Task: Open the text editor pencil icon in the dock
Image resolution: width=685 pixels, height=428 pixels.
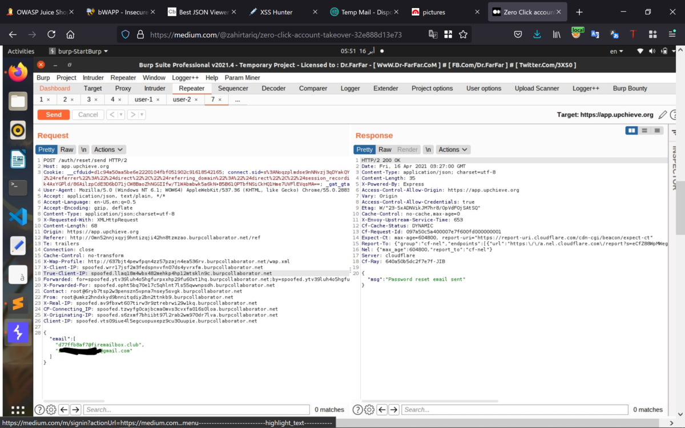Action: 18,245
